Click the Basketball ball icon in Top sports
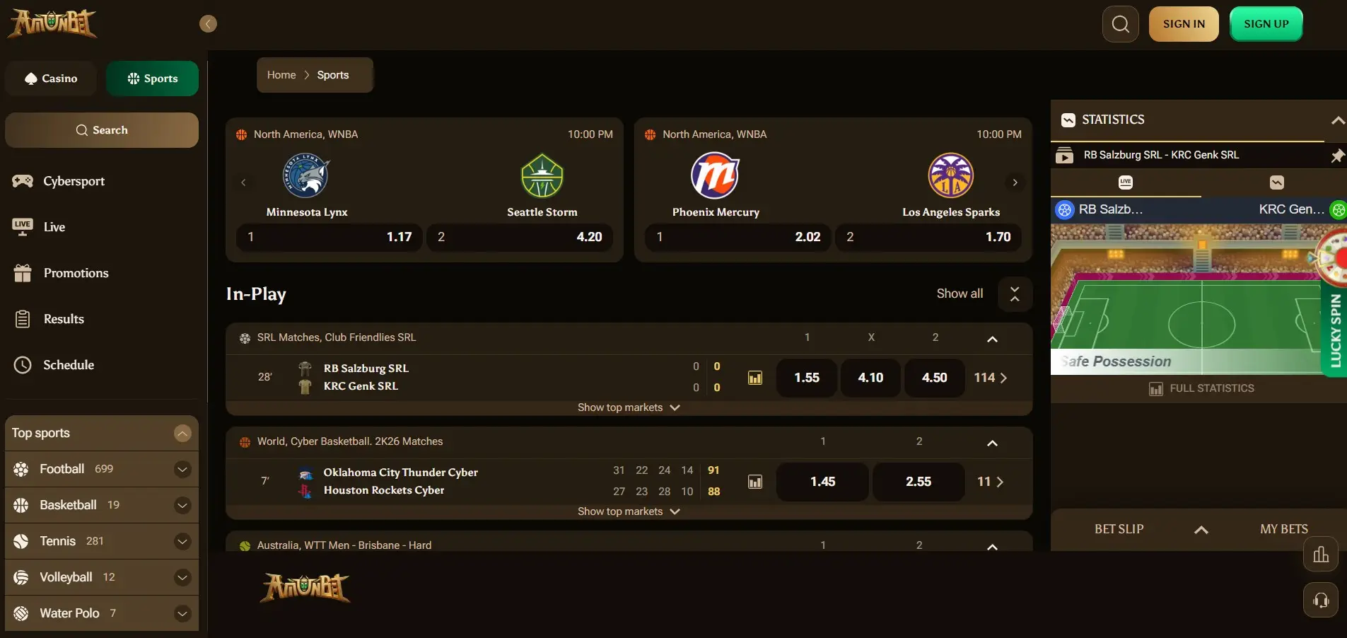The image size is (1347, 638). tap(21, 505)
